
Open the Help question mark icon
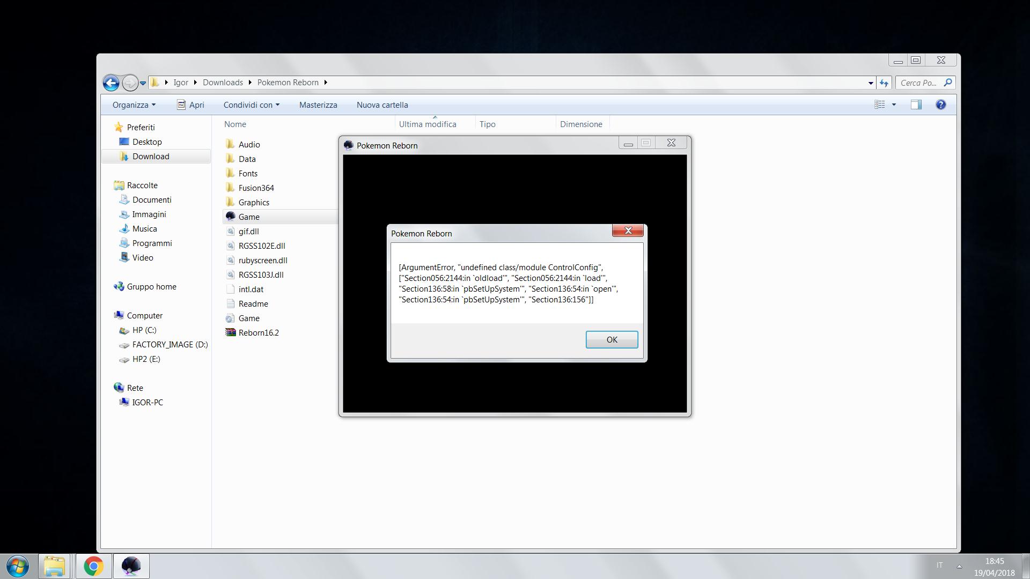pyautogui.click(x=940, y=105)
